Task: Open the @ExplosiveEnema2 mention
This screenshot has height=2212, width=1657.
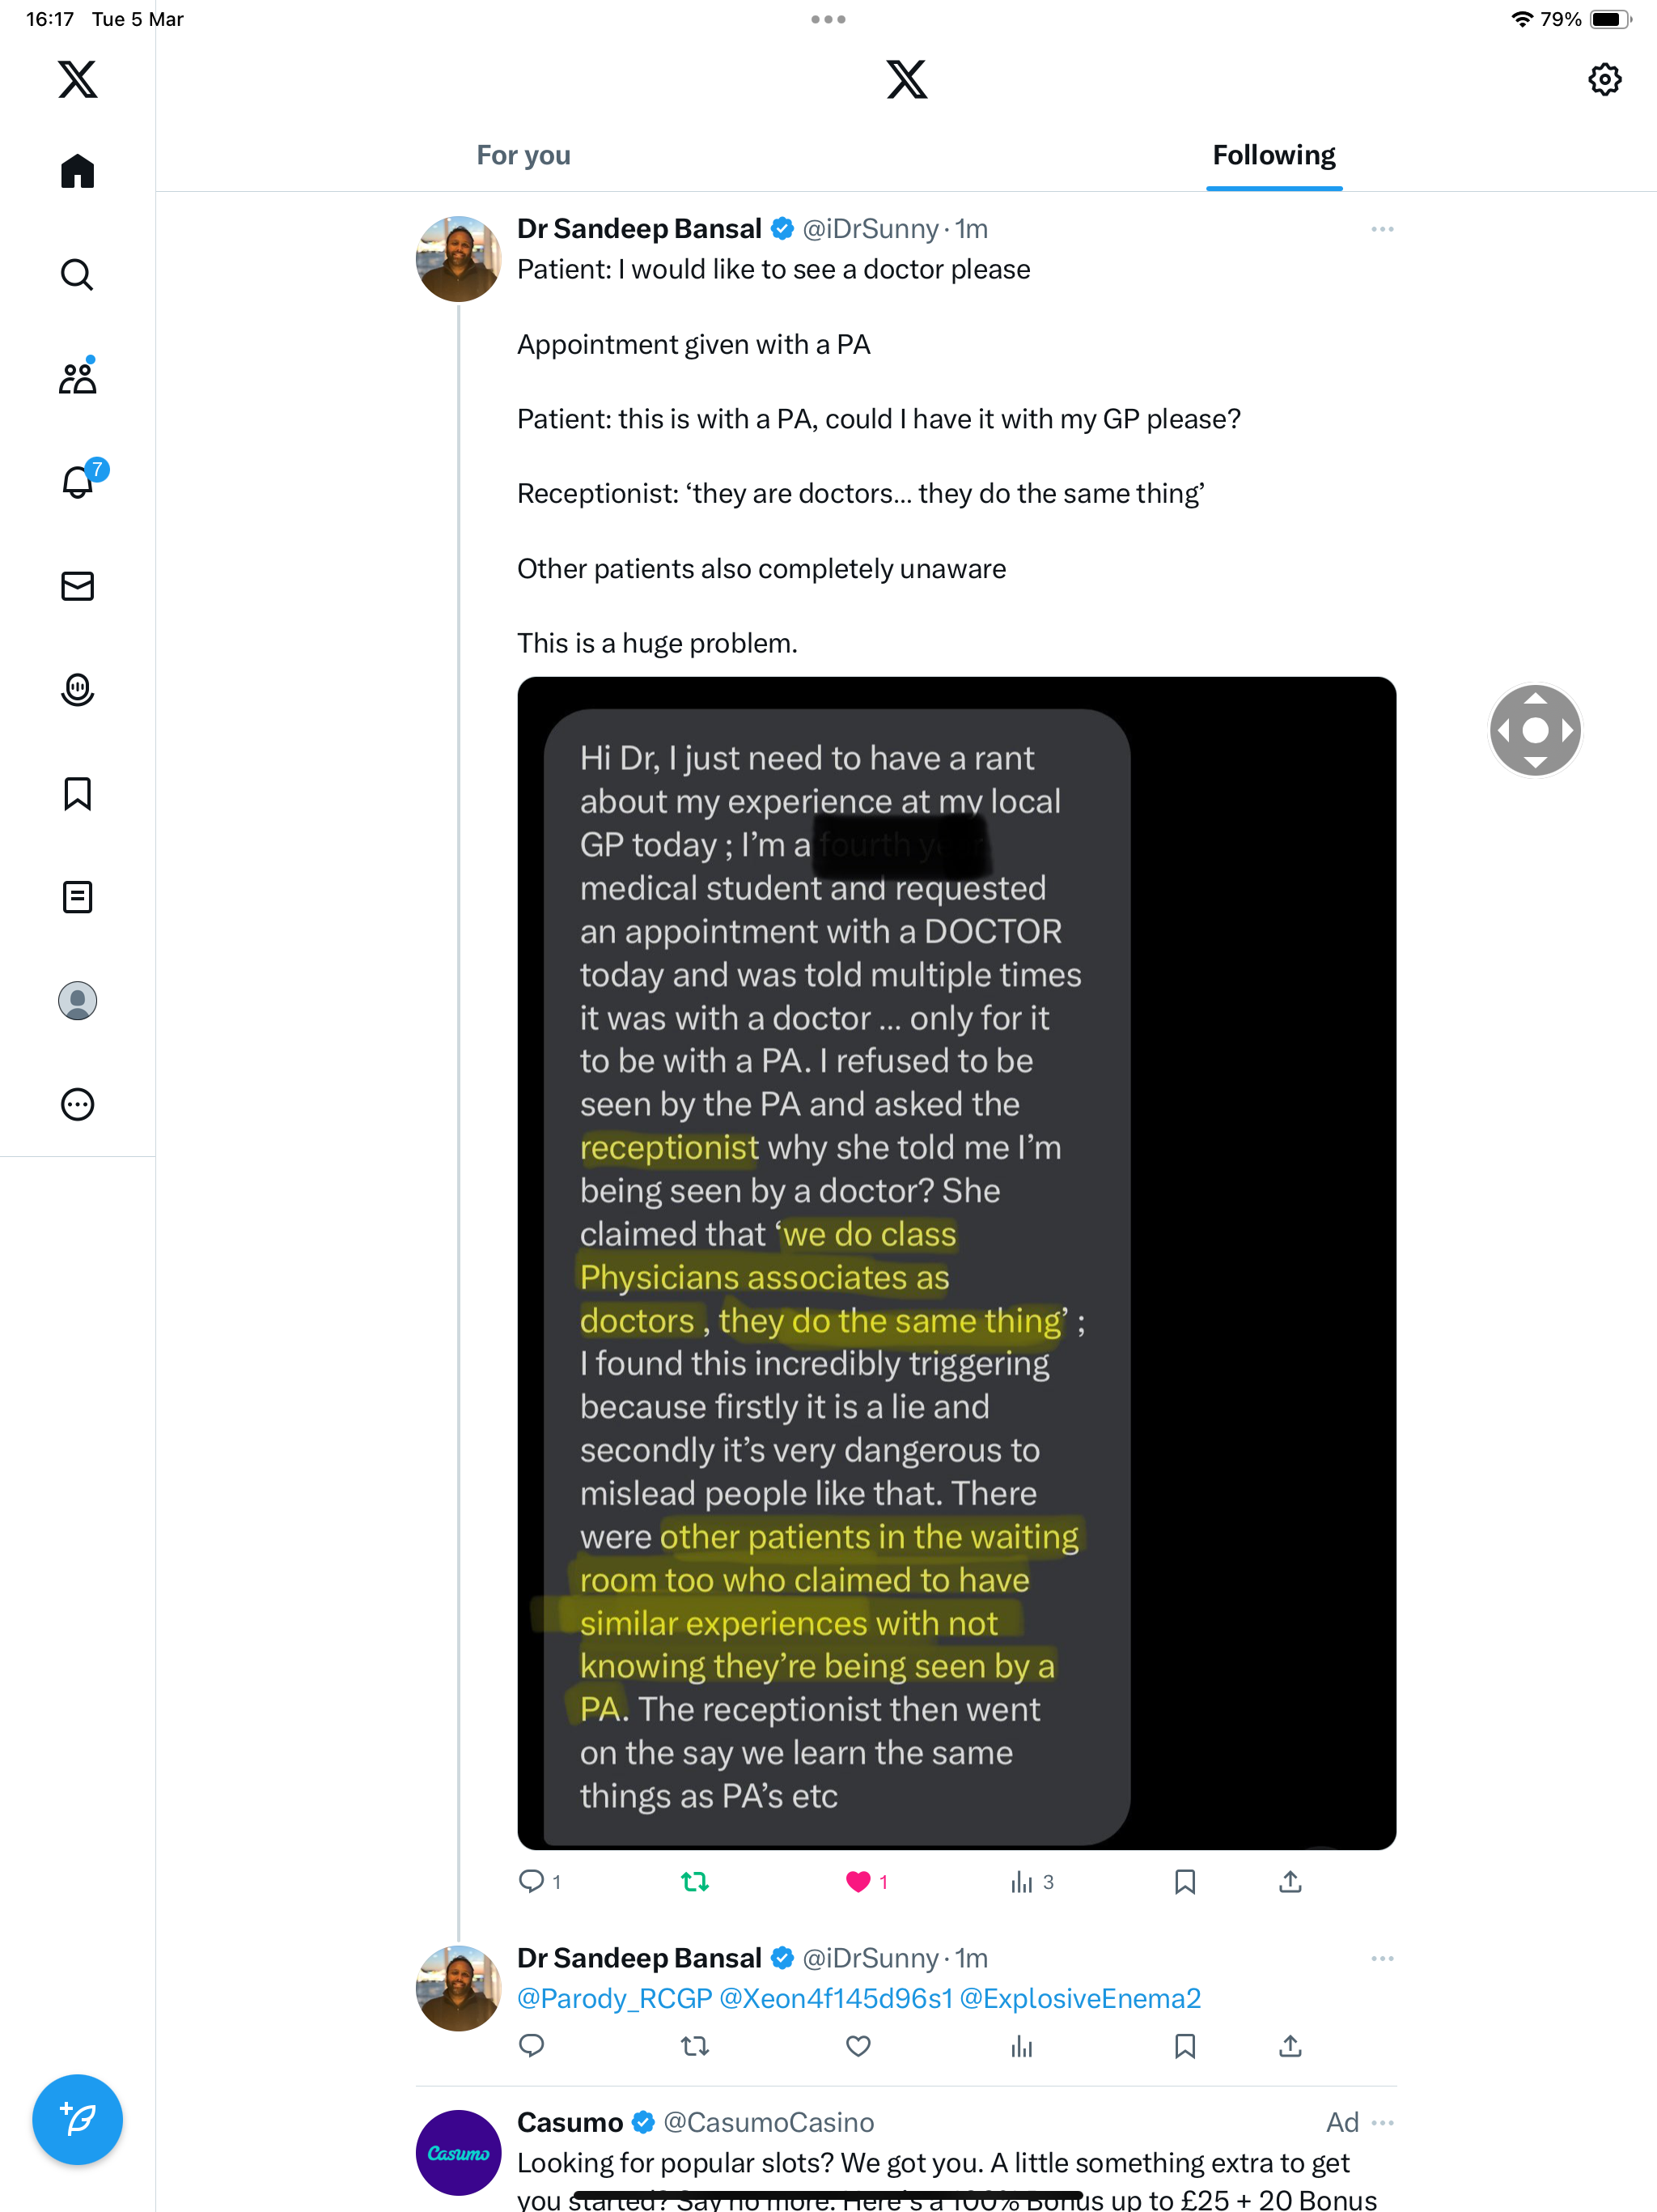Action: [1080, 1998]
